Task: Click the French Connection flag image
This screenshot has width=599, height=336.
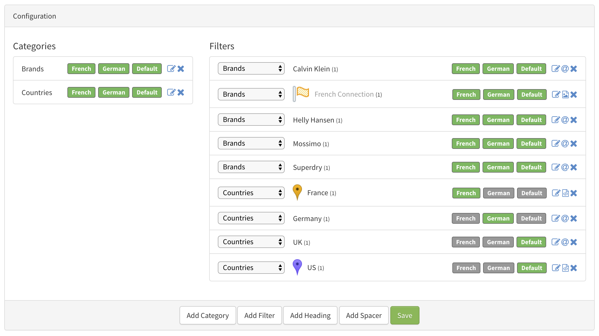Action: [301, 94]
